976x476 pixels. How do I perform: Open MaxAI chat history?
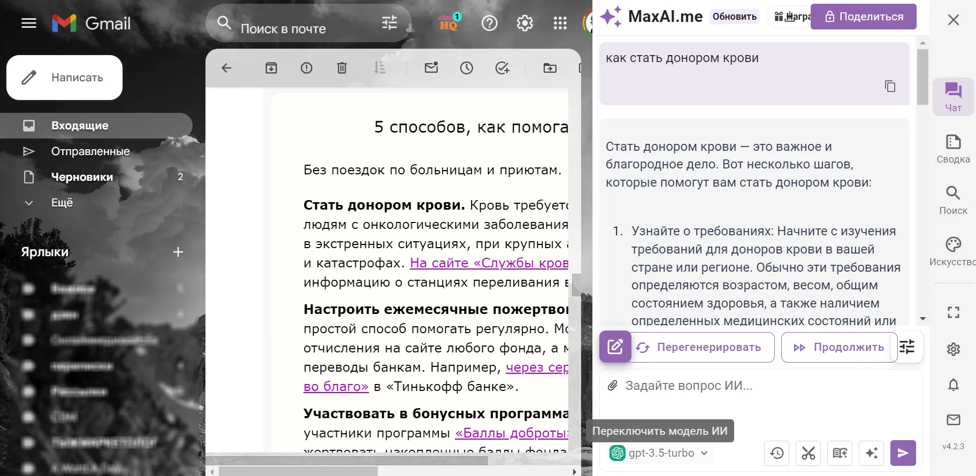[x=777, y=454]
